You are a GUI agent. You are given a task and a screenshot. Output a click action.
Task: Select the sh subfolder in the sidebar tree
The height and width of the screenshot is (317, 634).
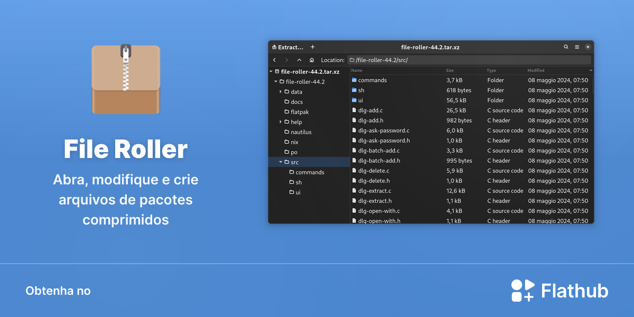tap(296, 182)
